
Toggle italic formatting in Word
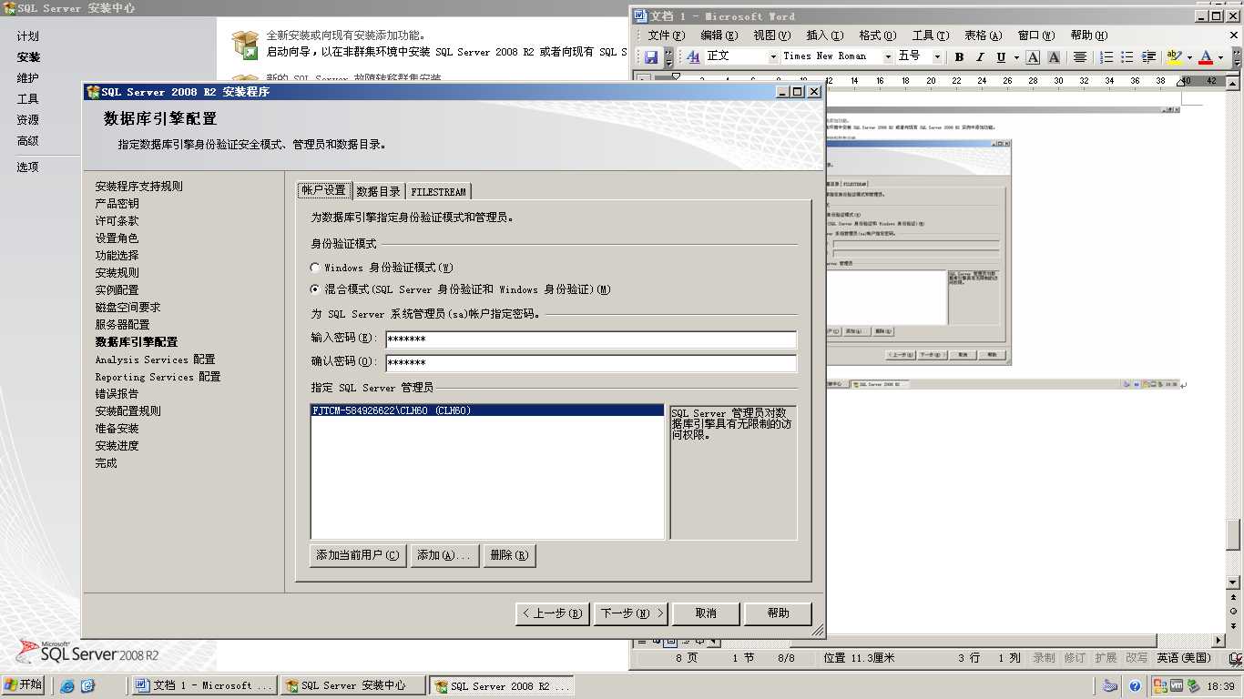click(980, 56)
